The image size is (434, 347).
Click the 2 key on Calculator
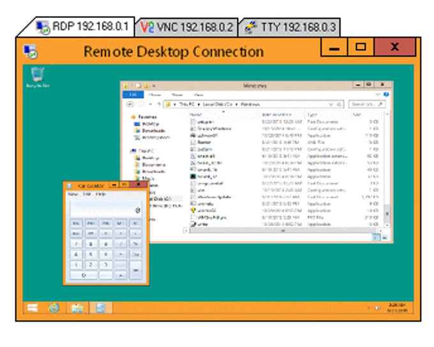click(91, 265)
